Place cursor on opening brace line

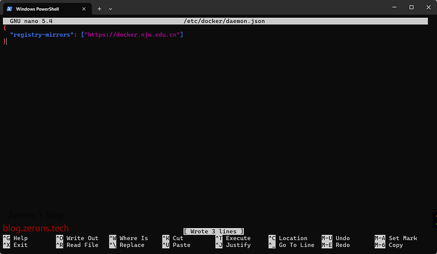point(4,28)
